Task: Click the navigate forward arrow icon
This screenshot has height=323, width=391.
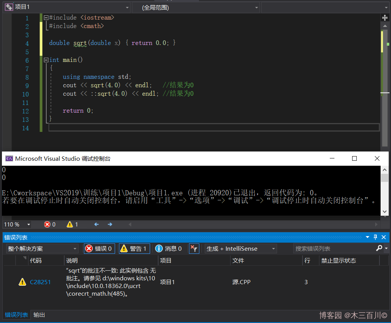Action: [x=110, y=224]
